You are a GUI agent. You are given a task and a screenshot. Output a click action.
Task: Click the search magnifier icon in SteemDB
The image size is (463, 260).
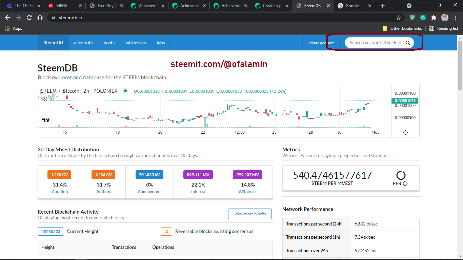coord(408,43)
